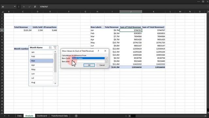This screenshot has height=118, width=209.
Task: Add a new sheet with plus icon
Action: click(x=76, y=116)
